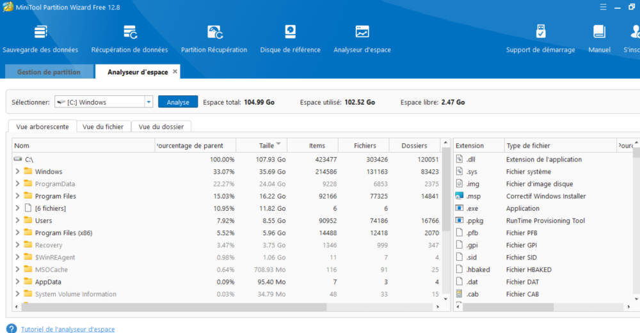Select the Vue du dossier tab
The height and width of the screenshot is (333, 640).
pyautogui.click(x=161, y=127)
